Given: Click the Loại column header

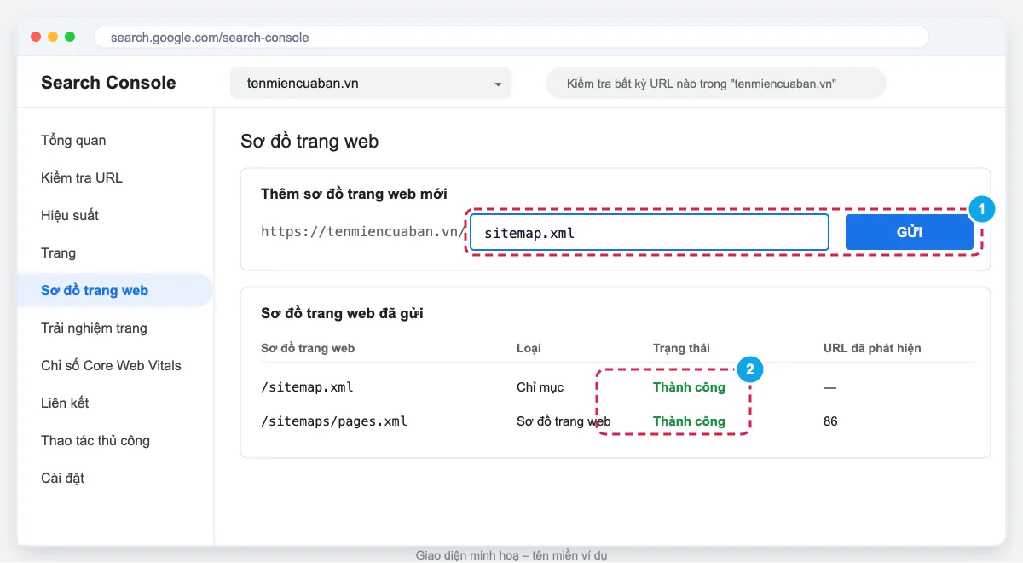Looking at the screenshot, I should (x=529, y=348).
